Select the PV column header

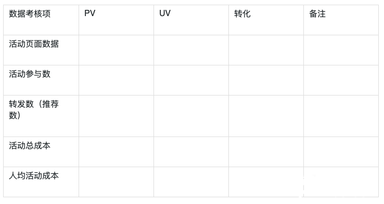[x=117, y=20]
